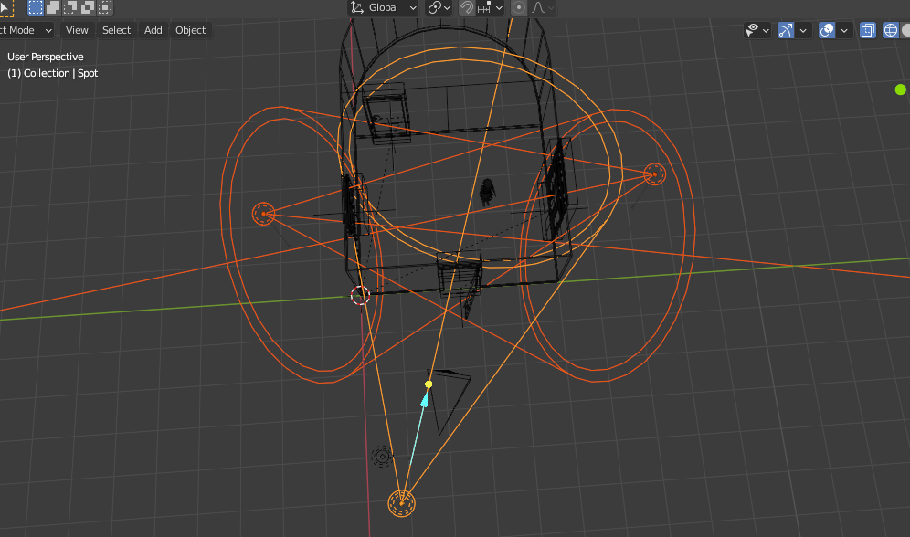The image size is (910, 537).
Task: Expand the gizmo options dropdown arrow
Action: [x=802, y=30]
